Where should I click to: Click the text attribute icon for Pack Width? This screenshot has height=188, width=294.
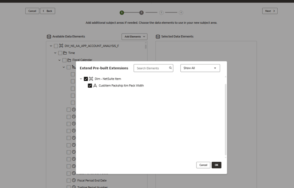95,86
